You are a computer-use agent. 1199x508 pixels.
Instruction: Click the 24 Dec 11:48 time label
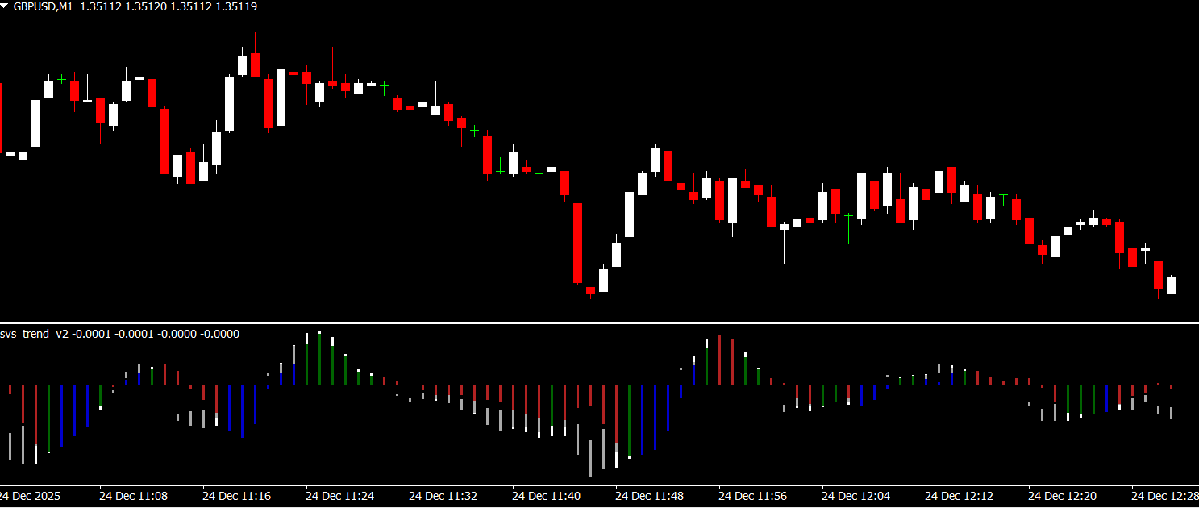click(x=649, y=496)
